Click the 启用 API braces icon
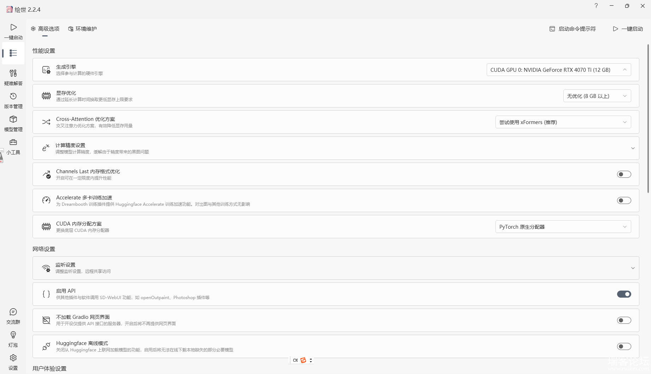Viewport: 651px width, 374px height. pos(46,294)
